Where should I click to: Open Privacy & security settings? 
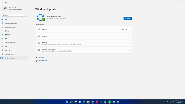pyautogui.click(x=14, y=54)
